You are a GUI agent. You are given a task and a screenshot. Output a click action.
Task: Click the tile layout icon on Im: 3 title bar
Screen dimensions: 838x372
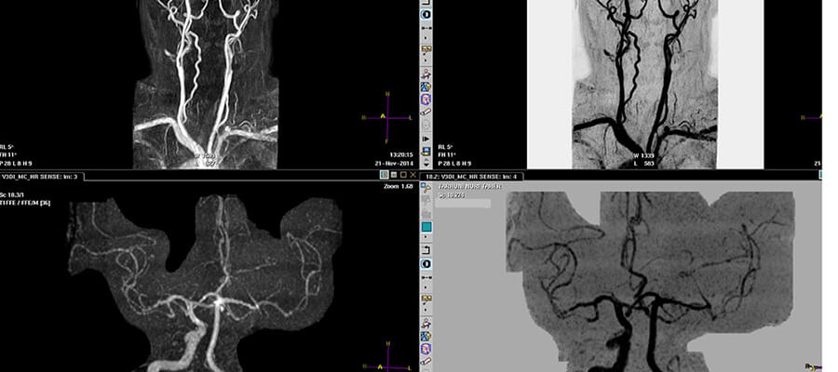(x=384, y=175)
